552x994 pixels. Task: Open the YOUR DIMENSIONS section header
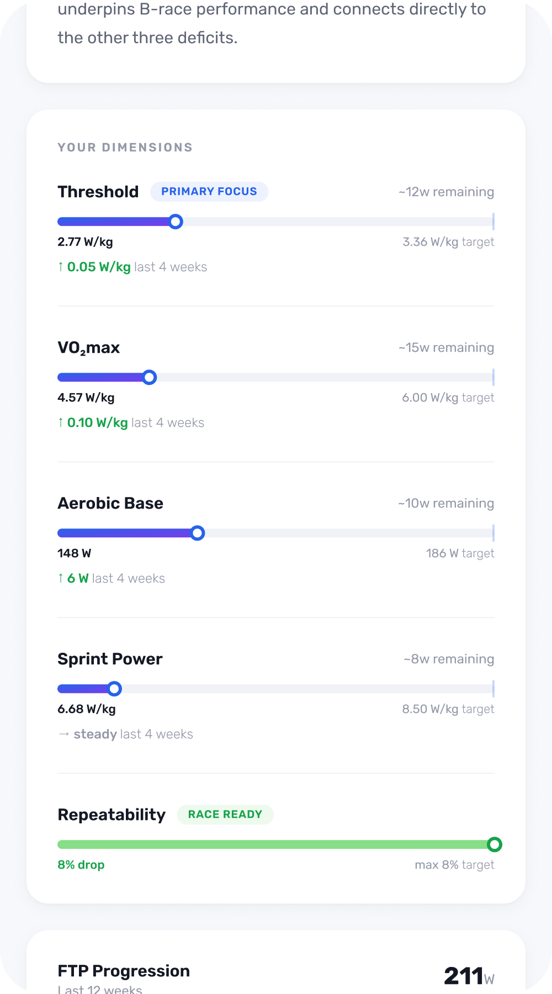coord(125,147)
